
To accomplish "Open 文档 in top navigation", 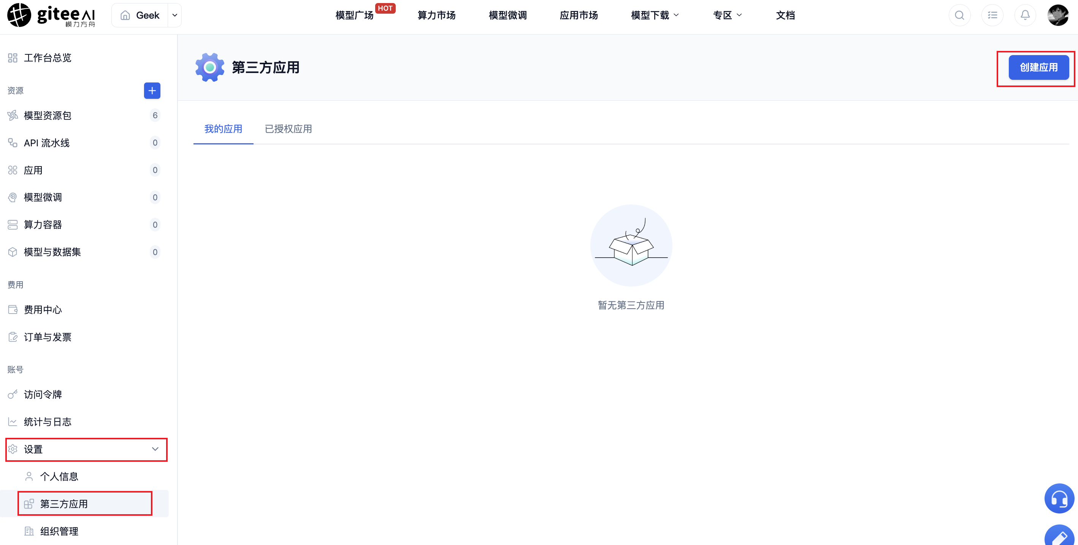I will (x=785, y=16).
